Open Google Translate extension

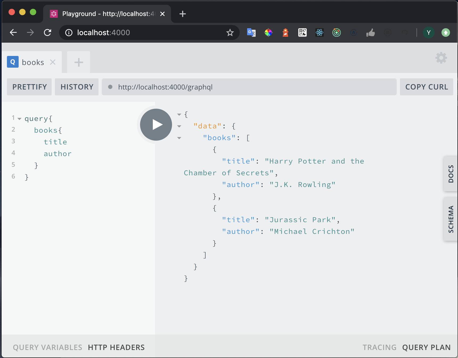[x=251, y=32]
